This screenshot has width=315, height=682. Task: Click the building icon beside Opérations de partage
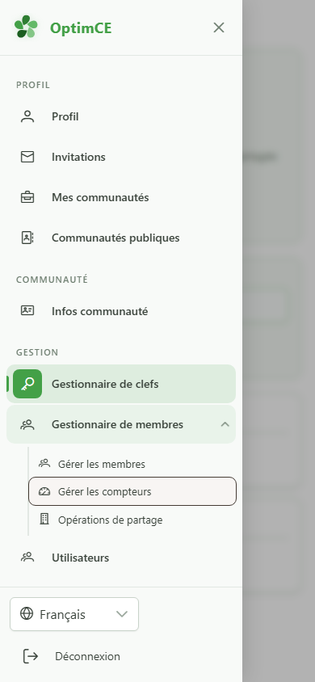click(x=44, y=519)
